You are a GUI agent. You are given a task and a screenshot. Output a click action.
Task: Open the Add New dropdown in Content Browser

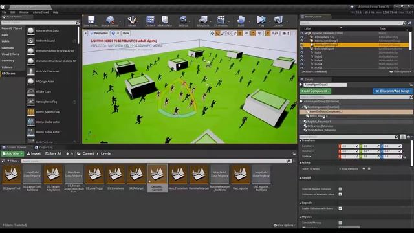pos(12,154)
